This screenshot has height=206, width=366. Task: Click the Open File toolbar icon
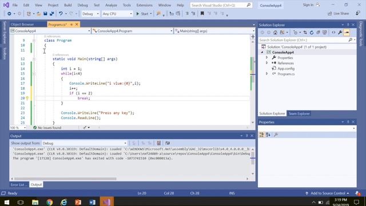[39, 14]
